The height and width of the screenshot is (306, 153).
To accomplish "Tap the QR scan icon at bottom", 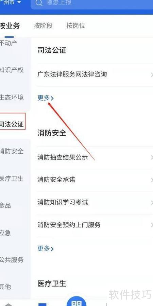I will pos(76,302).
